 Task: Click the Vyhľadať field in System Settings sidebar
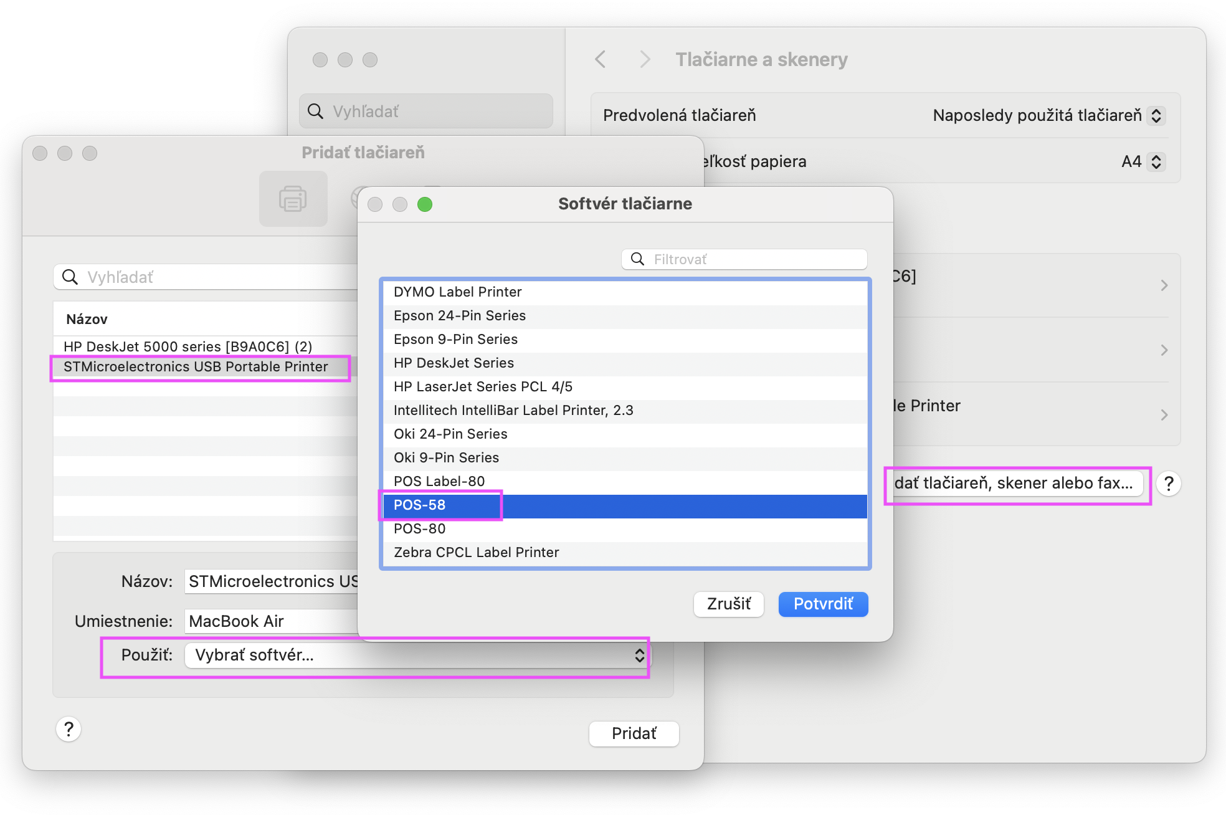click(426, 111)
